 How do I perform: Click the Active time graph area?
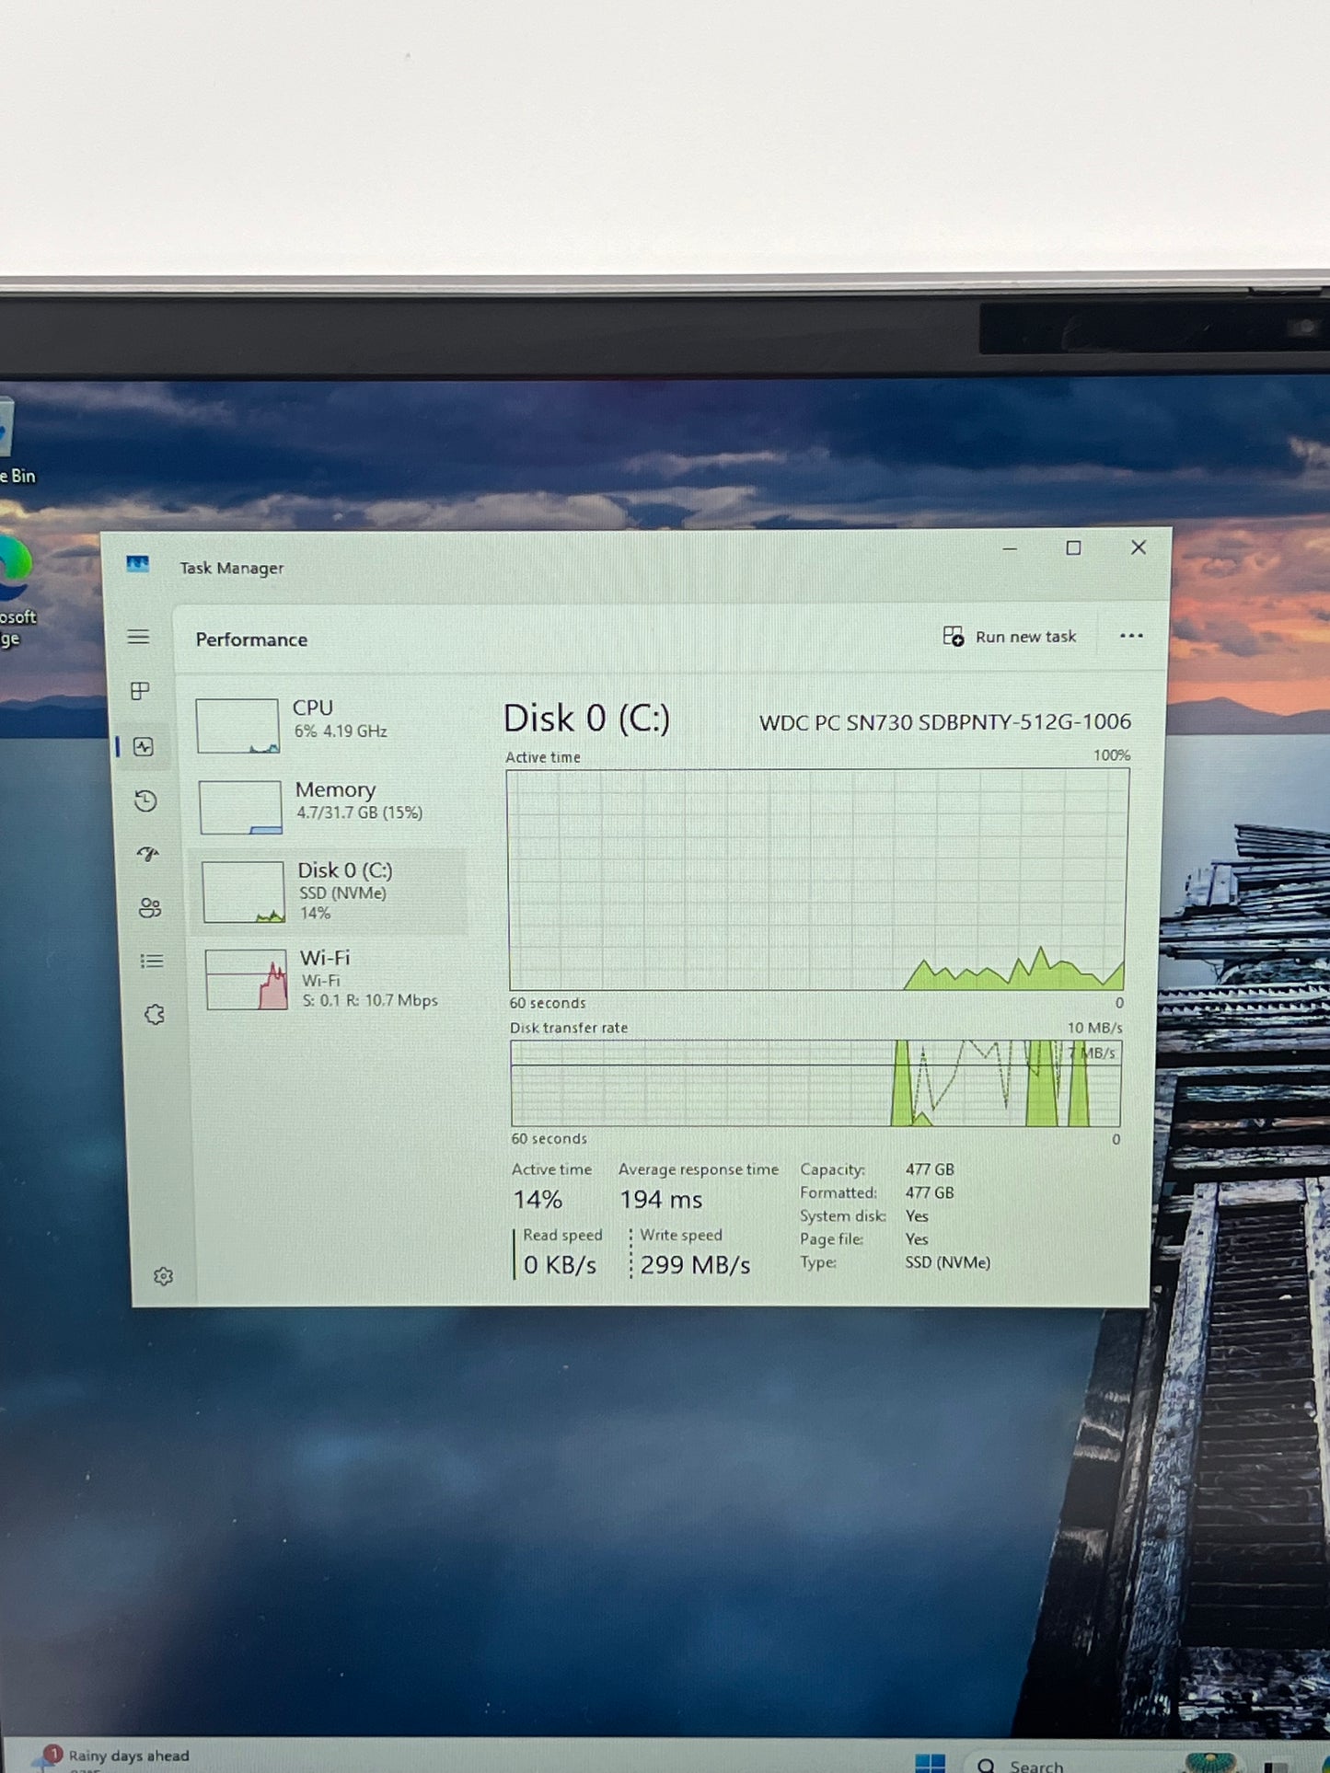pyautogui.click(x=817, y=880)
